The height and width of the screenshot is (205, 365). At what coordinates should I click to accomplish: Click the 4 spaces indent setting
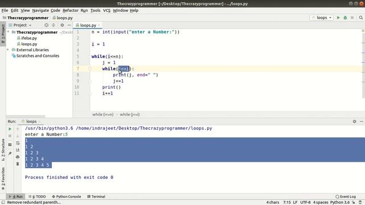321,203
